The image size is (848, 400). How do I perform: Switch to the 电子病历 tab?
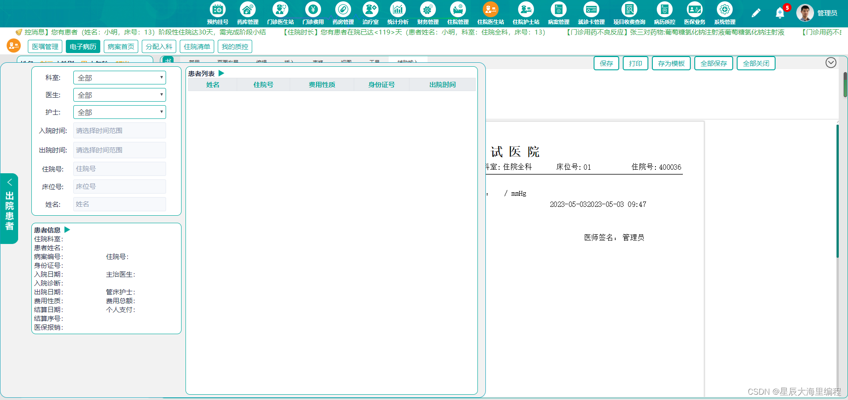click(x=83, y=46)
